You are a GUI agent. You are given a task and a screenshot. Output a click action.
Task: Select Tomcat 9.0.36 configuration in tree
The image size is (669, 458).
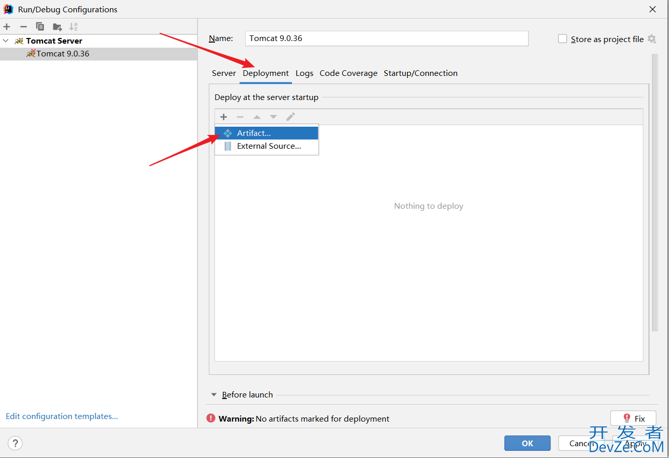click(x=99, y=54)
